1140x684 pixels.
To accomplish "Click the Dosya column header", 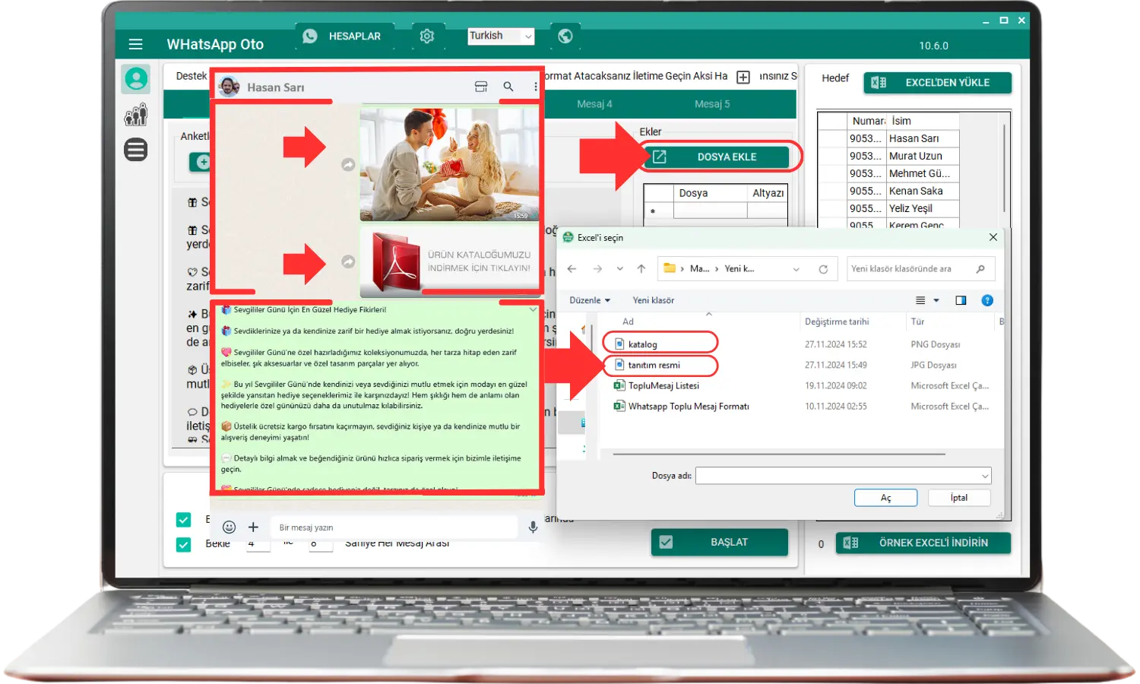I will click(710, 193).
